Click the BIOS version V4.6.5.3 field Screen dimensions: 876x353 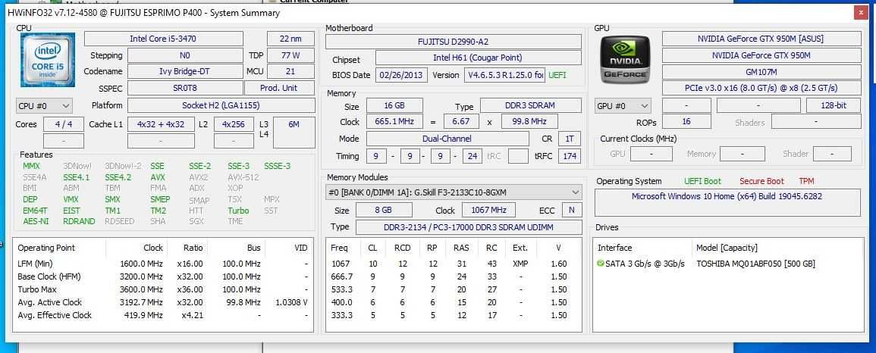pyautogui.click(x=504, y=75)
